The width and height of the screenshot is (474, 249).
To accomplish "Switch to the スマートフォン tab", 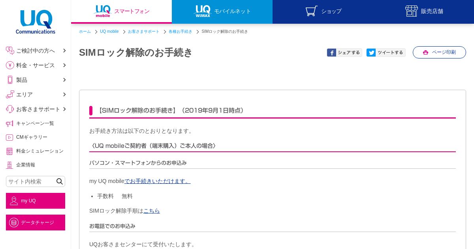I will [x=121, y=11].
